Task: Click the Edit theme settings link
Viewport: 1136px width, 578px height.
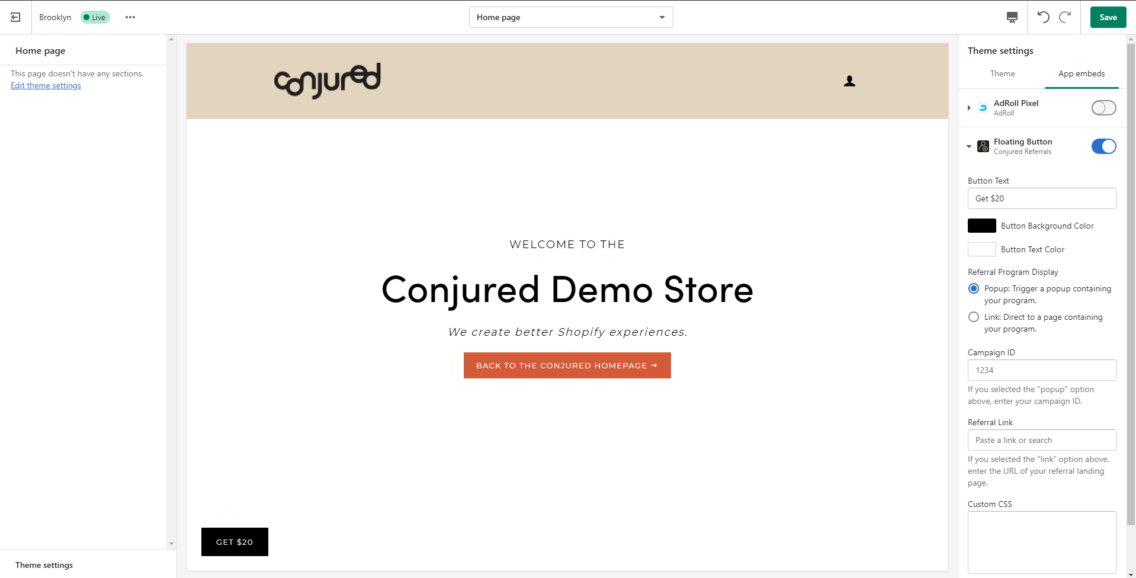Action: (46, 85)
